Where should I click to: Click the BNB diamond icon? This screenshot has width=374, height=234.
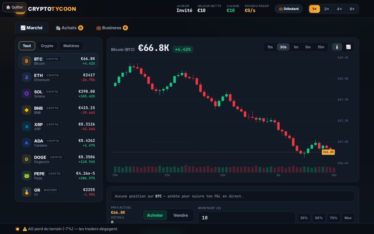pyautogui.click(x=27, y=110)
